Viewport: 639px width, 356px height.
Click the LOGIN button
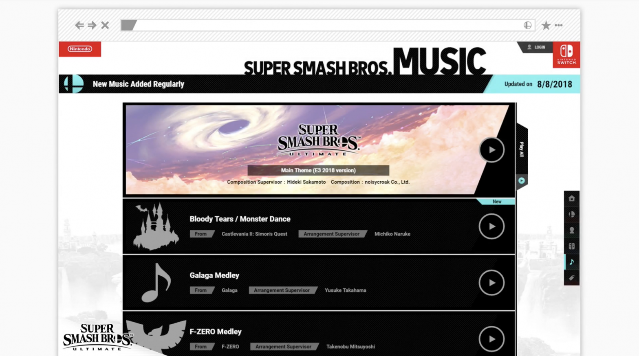536,47
